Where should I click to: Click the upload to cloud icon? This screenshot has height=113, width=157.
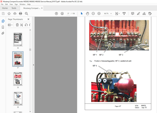[15, 13]
